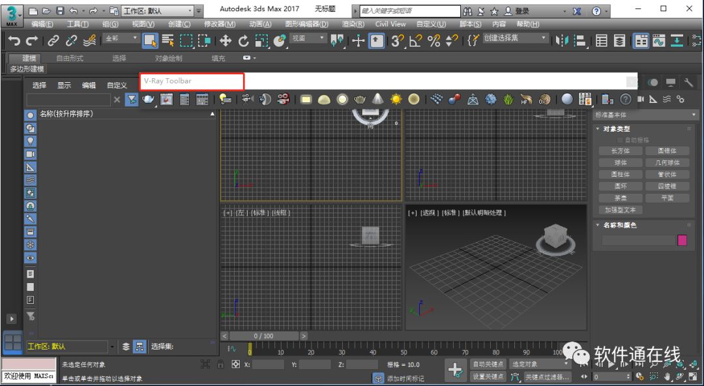Open the Civil View menu
Image resolution: width=704 pixels, height=386 pixels.
pos(390,24)
